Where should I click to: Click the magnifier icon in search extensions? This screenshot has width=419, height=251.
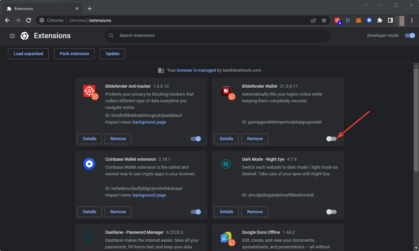pos(112,36)
